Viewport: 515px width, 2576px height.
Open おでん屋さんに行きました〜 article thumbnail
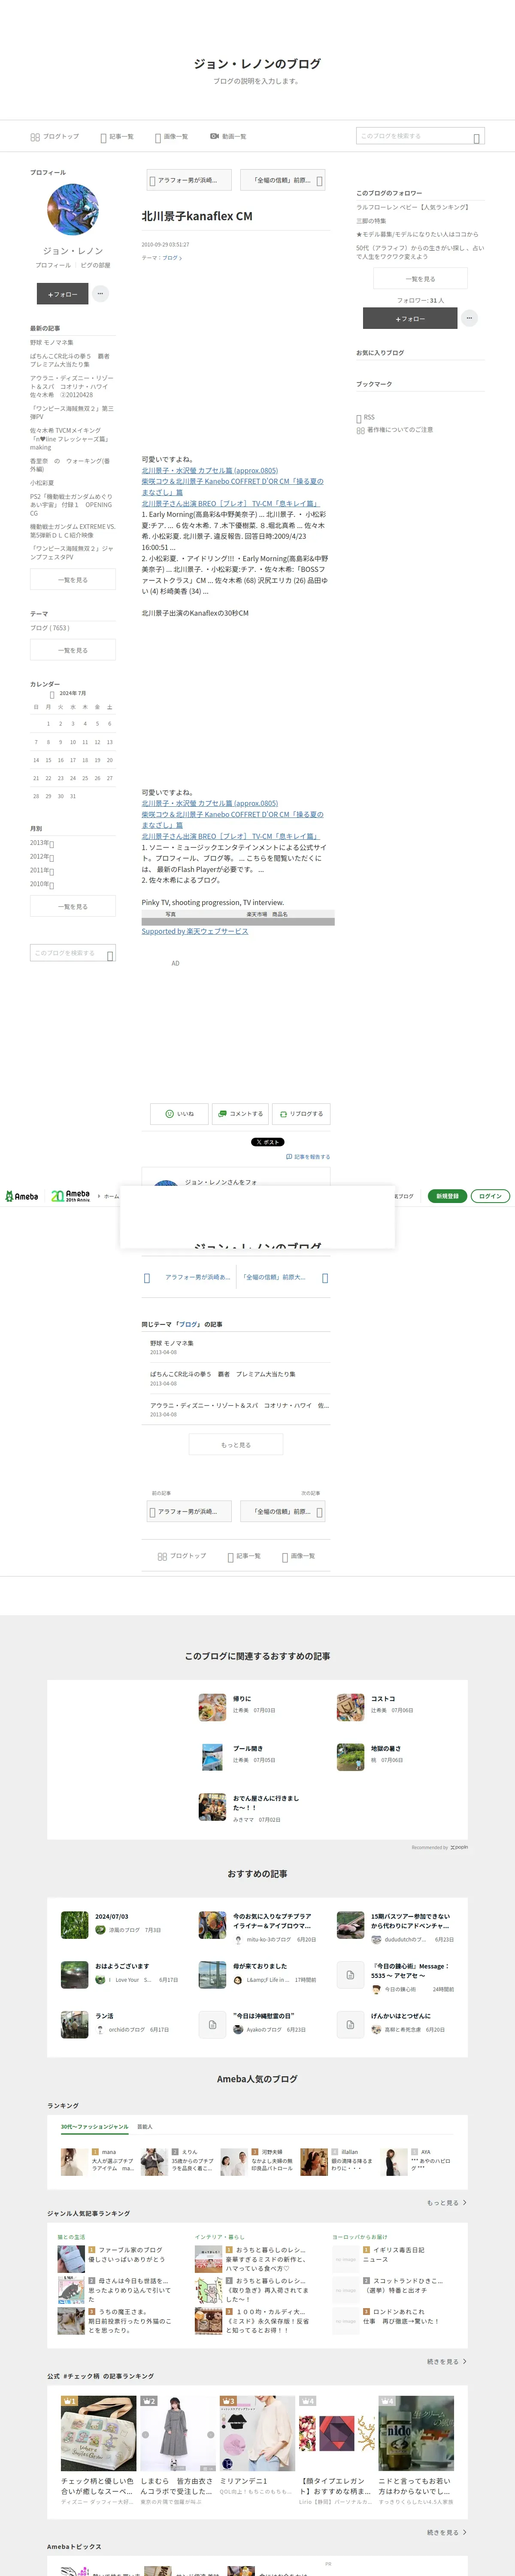(212, 1806)
